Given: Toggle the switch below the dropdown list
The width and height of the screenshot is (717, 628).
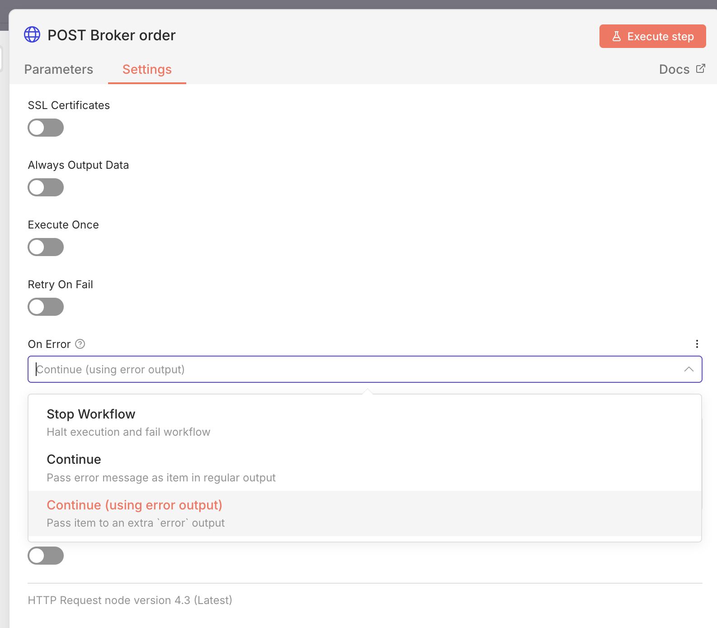Looking at the screenshot, I should coord(46,556).
